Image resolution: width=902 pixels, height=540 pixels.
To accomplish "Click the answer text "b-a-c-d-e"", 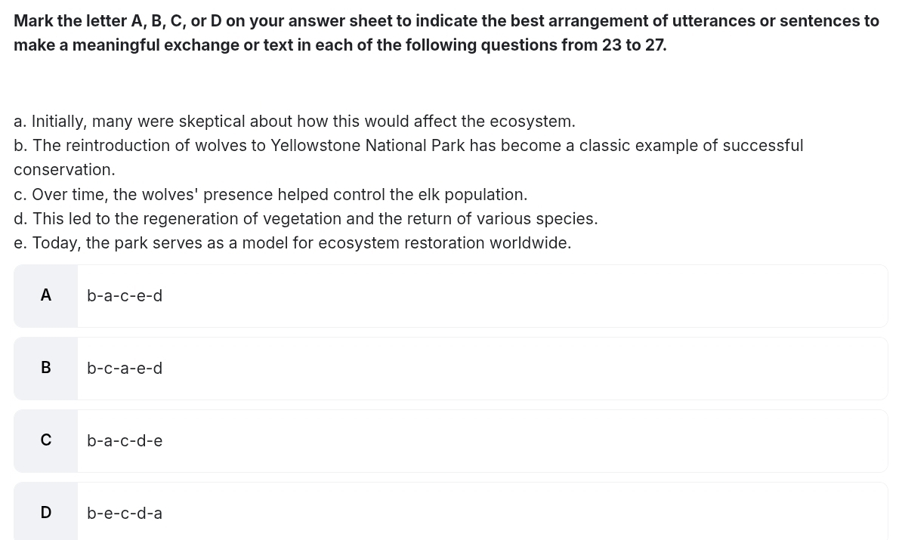I will (x=125, y=441).
